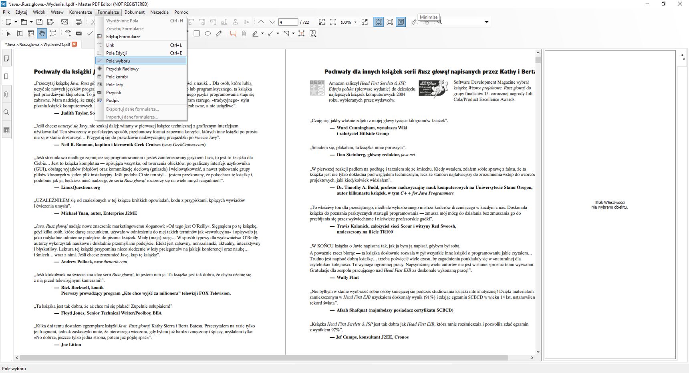The width and height of the screenshot is (689, 373).
Task: Open the search panel in sidebar
Action: point(6,113)
